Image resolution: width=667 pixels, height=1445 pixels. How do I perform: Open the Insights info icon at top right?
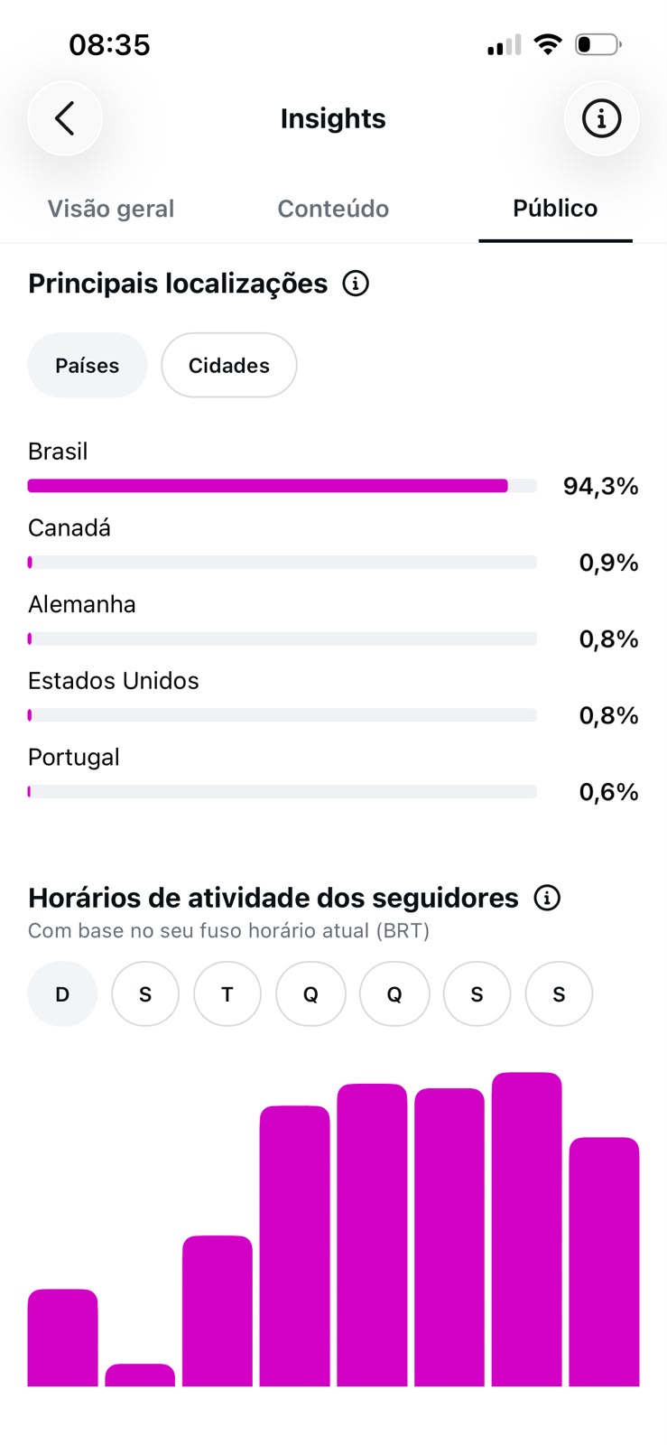pyautogui.click(x=601, y=118)
